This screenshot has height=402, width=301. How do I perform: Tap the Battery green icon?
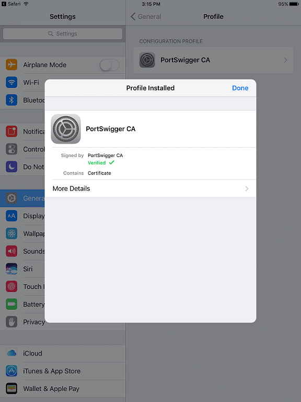pyautogui.click(x=11, y=304)
